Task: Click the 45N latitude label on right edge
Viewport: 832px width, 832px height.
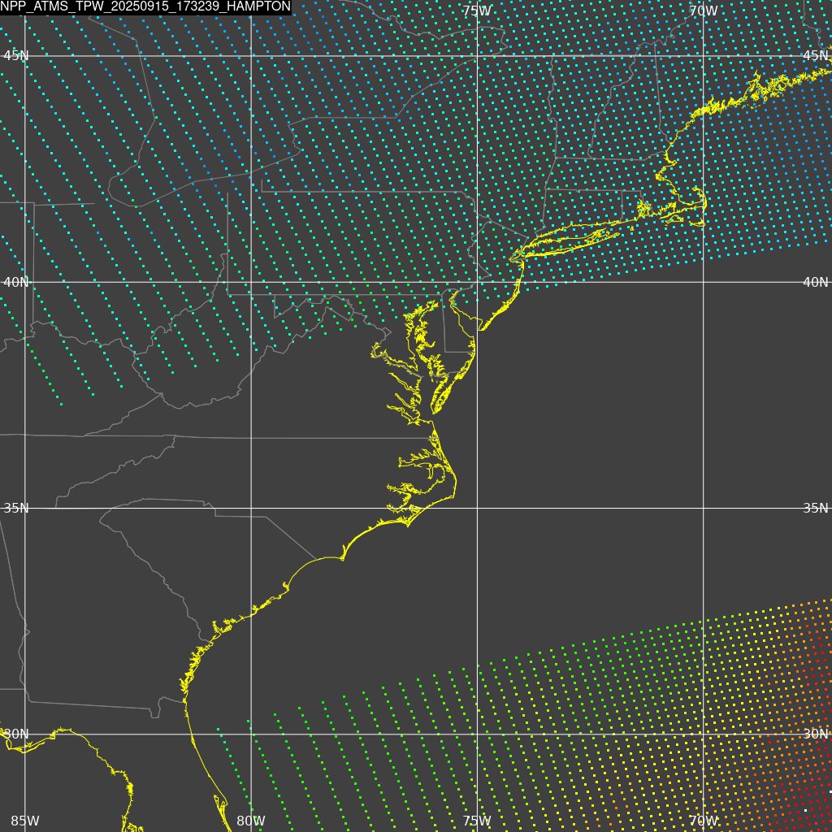Action: [816, 56]
